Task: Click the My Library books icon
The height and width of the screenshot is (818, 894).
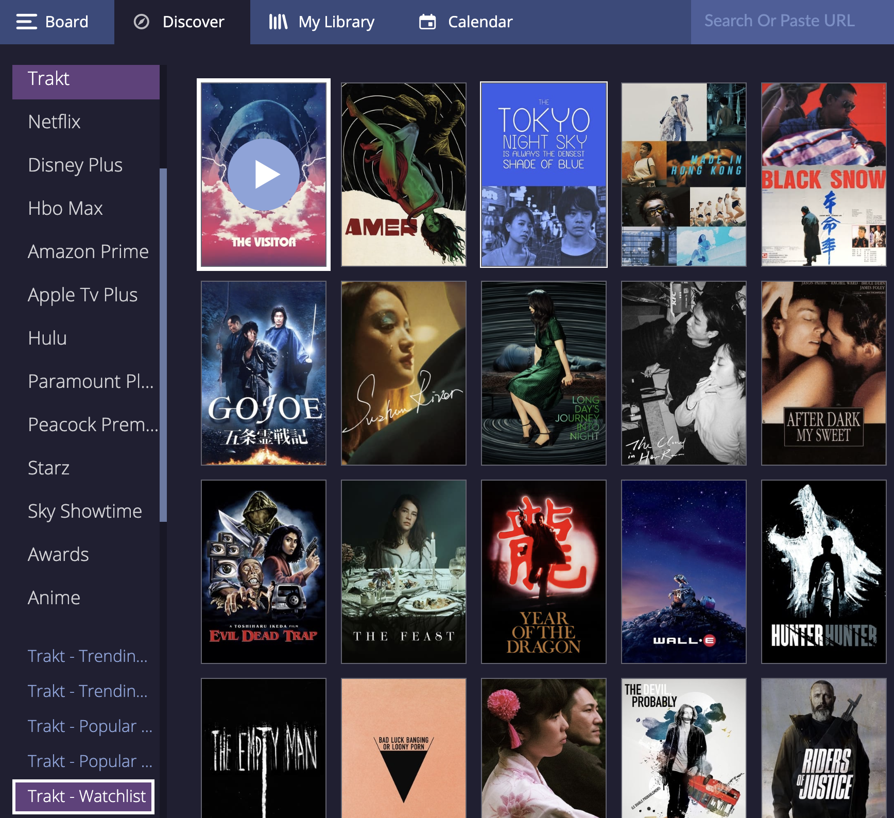Action: [278, 22]
